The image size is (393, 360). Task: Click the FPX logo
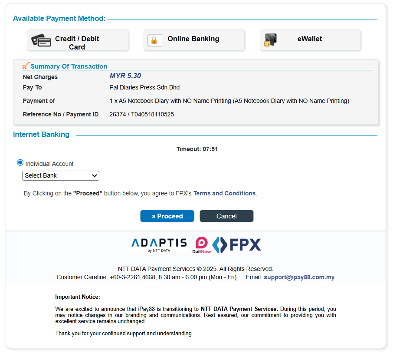pyautogui.click(x=236, y=244)
